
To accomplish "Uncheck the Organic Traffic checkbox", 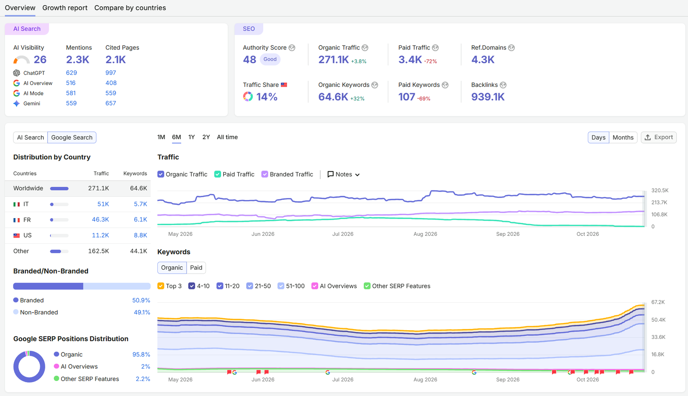I will tap(161, 174).
